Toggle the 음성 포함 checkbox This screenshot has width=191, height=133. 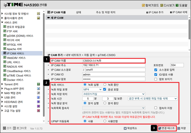tap(105, 89)
